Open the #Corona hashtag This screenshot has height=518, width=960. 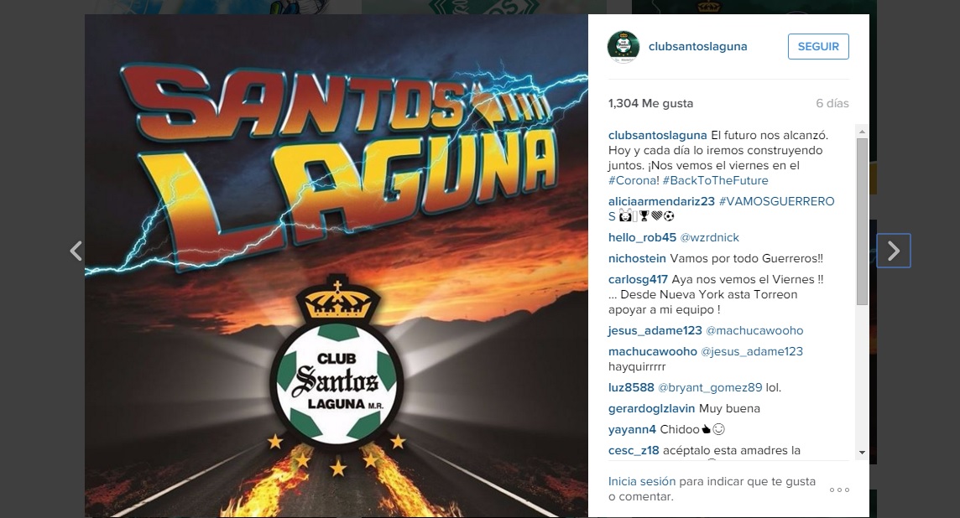pyautogui.click(x=634, y=180)
